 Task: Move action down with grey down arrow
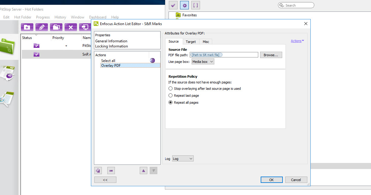[154, 171]
